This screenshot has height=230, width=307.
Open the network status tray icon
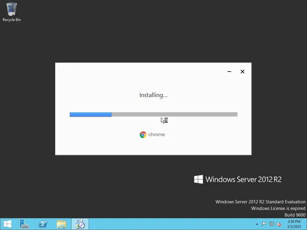pyautogui.click(x=272, y=224)
